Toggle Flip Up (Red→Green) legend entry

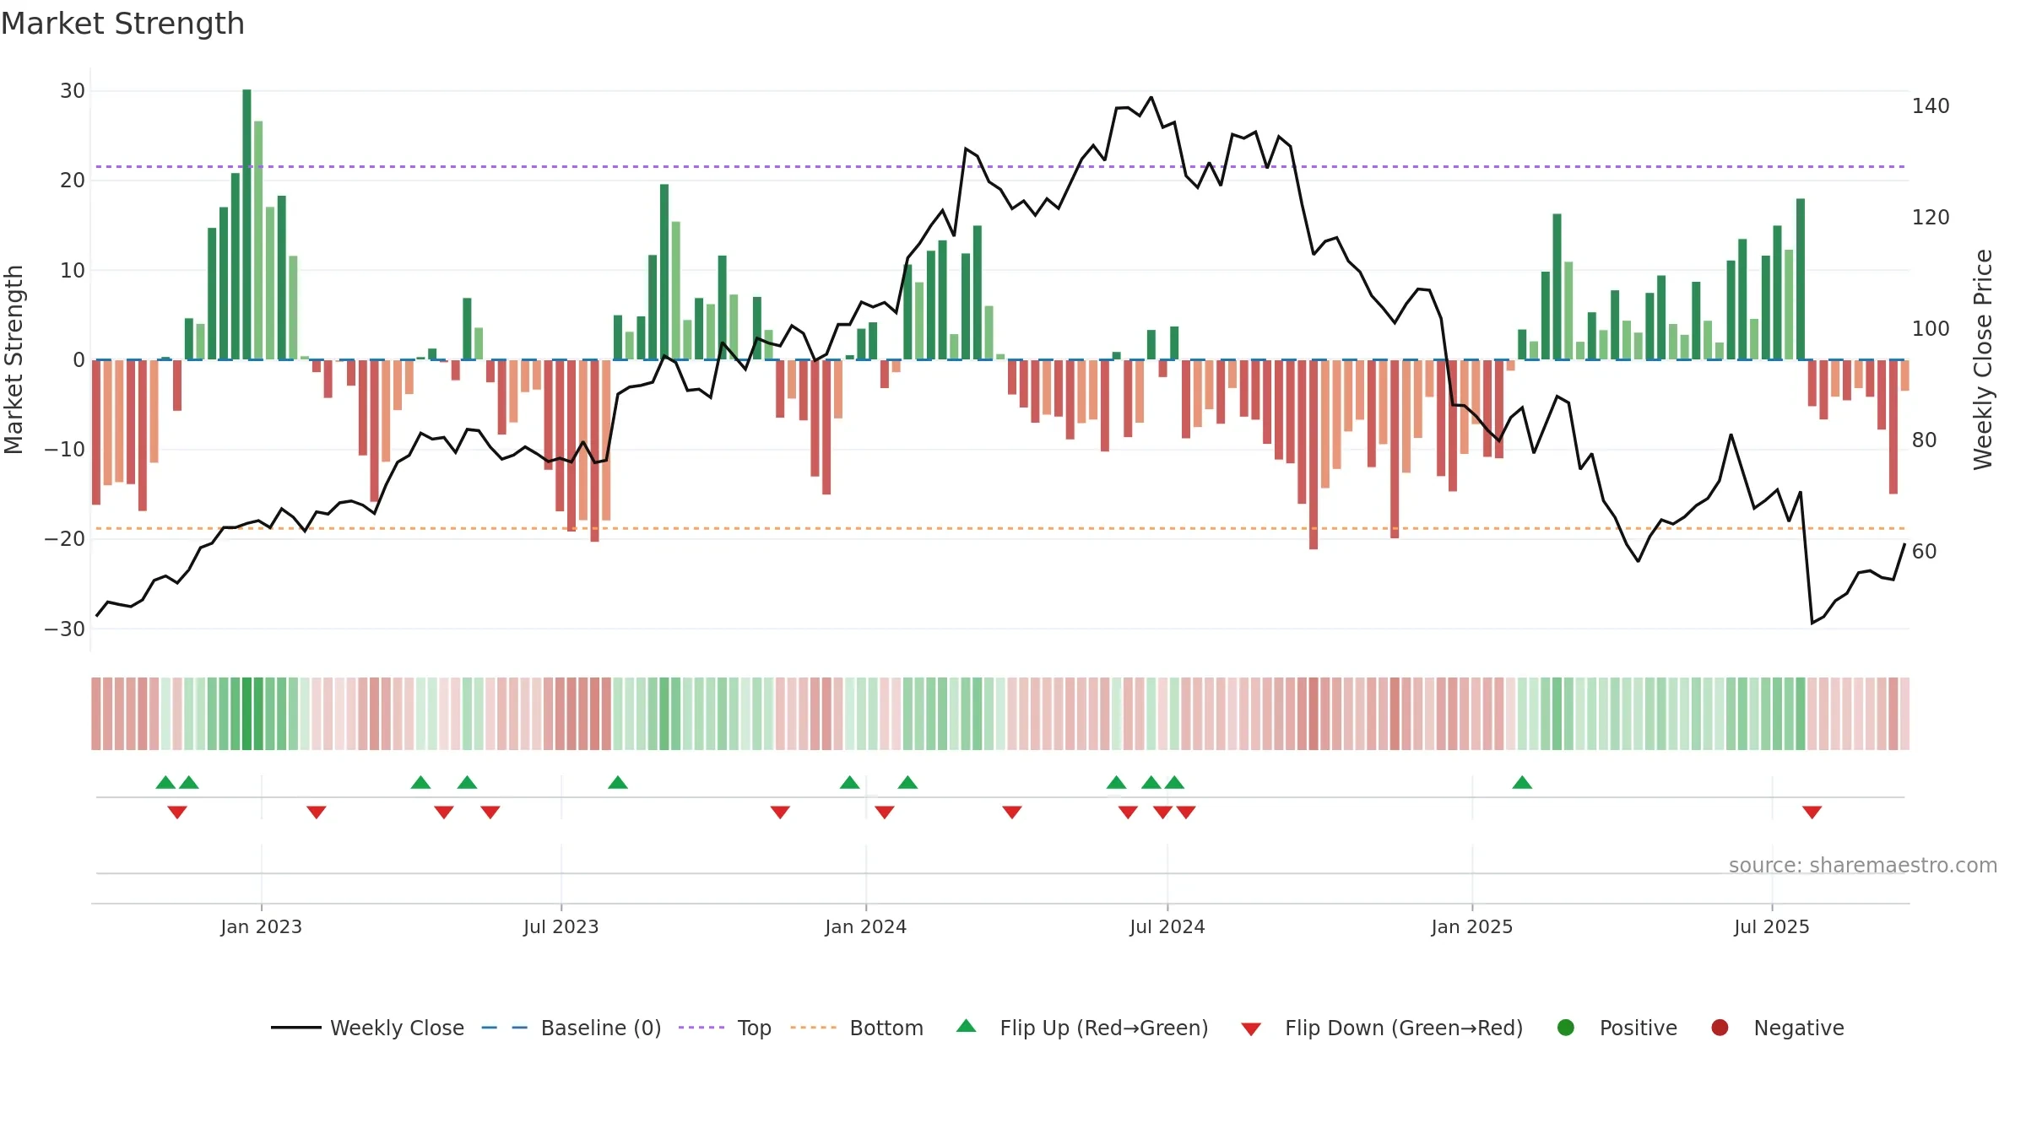[x=1082, y=1028]
